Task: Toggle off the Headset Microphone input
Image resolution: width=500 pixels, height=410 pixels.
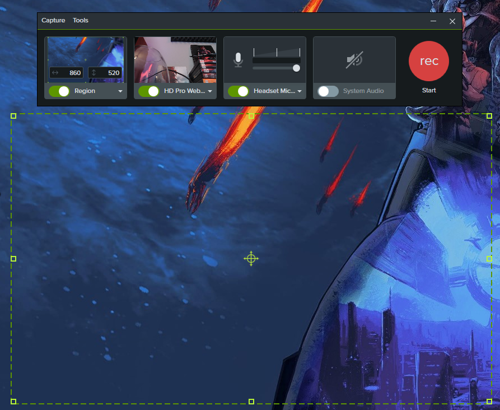Action: pos(239,91)
